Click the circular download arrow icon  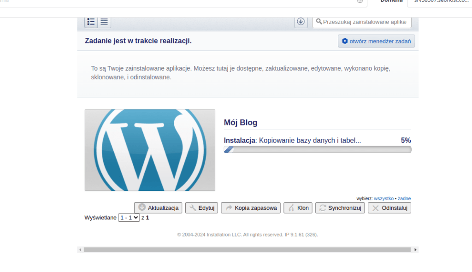301,22
